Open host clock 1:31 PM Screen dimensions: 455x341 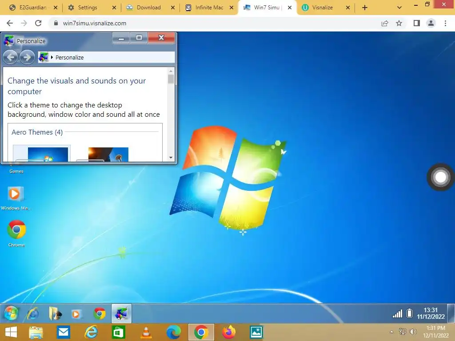point(435,332)
